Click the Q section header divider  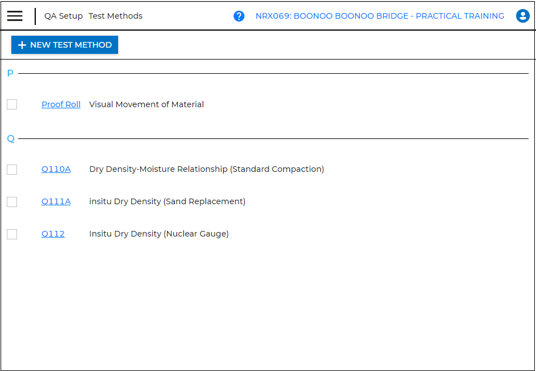[10, 139]
